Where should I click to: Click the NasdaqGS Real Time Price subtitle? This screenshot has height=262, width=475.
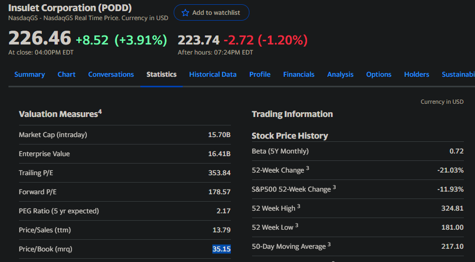[88, 18]
